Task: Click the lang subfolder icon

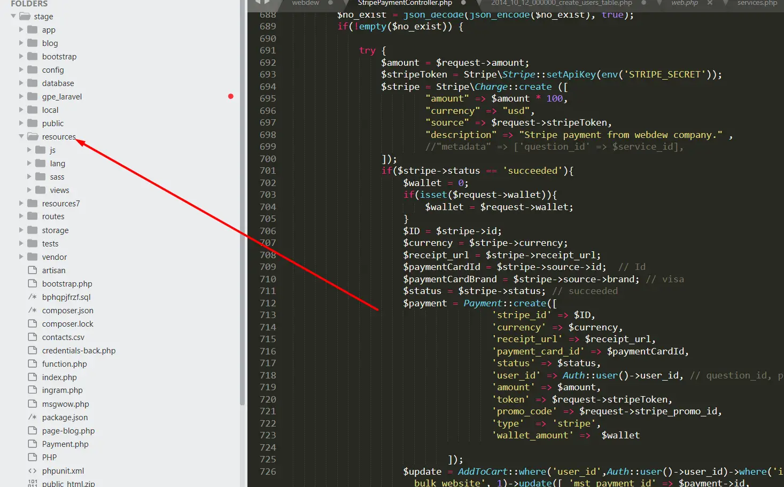Action: tap(41, 163)
